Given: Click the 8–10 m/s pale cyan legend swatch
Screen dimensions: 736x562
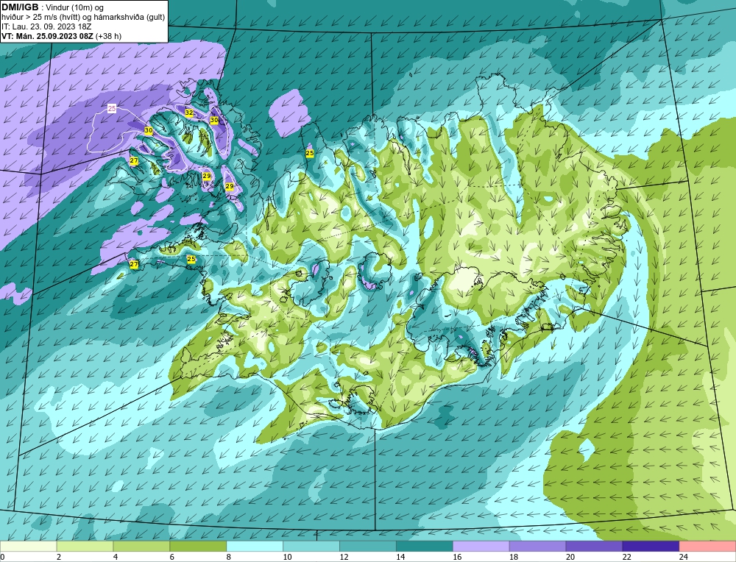Looking at the screenshot, I should 255,546.
